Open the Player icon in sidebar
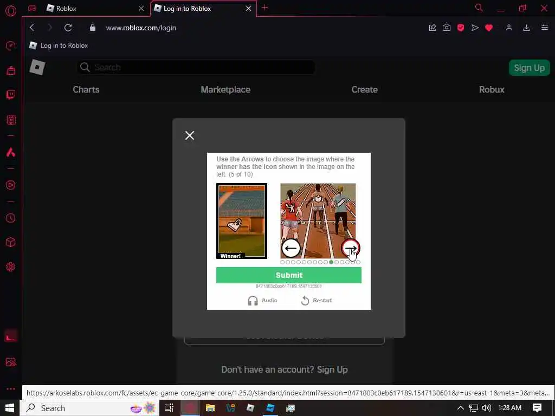Image resolution: width=555 pixels, height=416 pixels. point(11,185)
